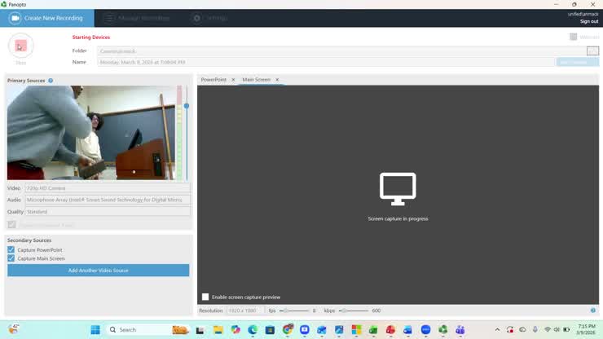
Task: Click the microphone tray icon
Action: [x=535, y=330]
